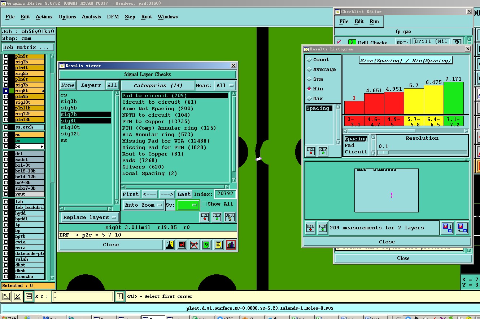Click the Categories (14) button
Viewport: 480px width, 319px height.
[x=158, y=86]
